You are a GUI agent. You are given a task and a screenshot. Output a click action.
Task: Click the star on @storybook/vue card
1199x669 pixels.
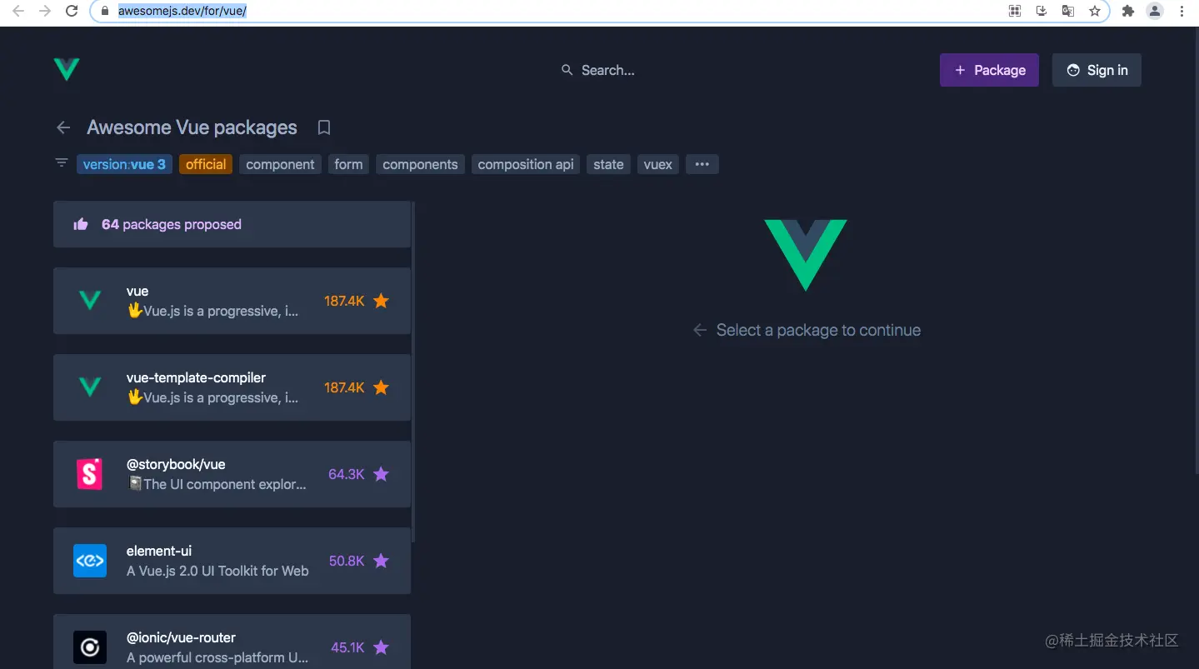tap(381, 474)
